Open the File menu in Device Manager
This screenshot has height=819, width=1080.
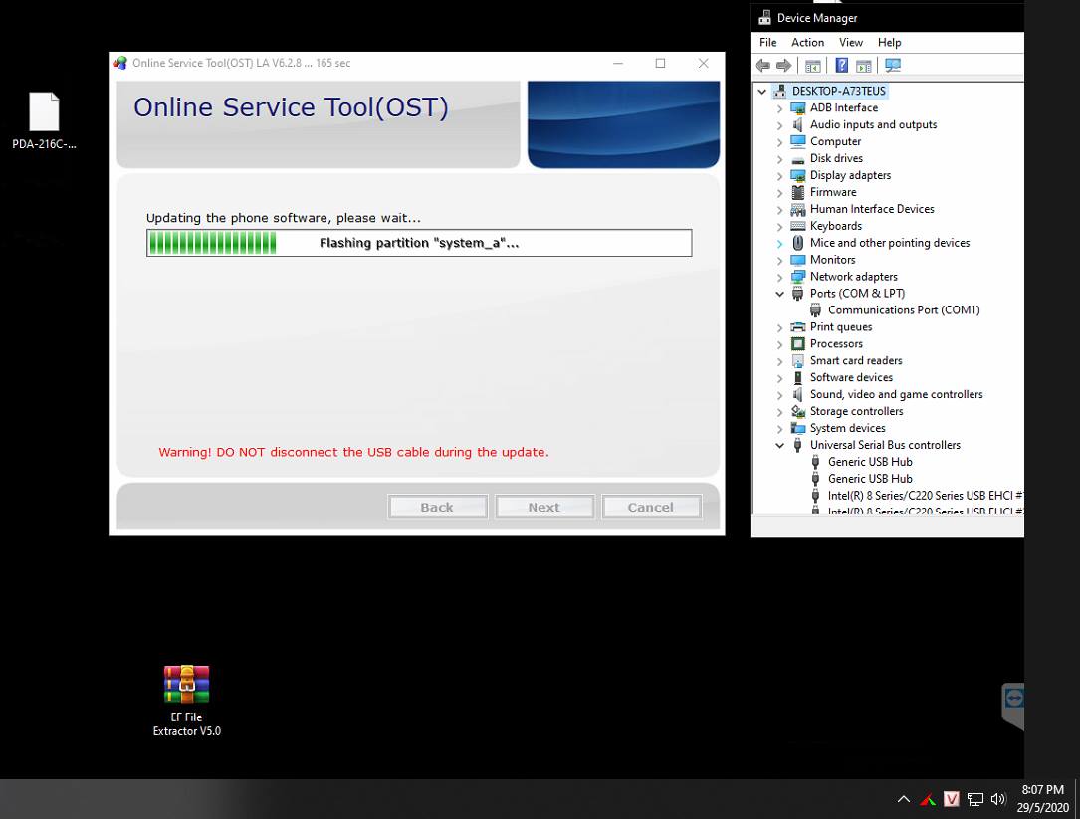[768, 42]
